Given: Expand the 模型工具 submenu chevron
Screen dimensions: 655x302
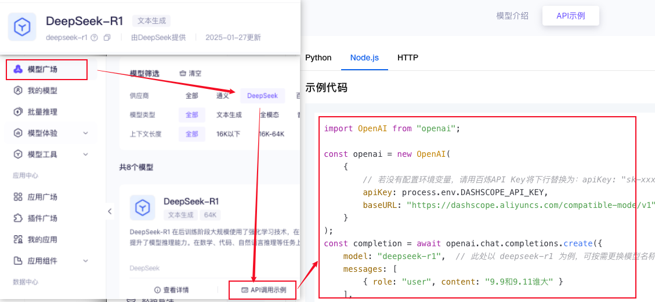Looking at the screenshot, I should tap(86, 154).
